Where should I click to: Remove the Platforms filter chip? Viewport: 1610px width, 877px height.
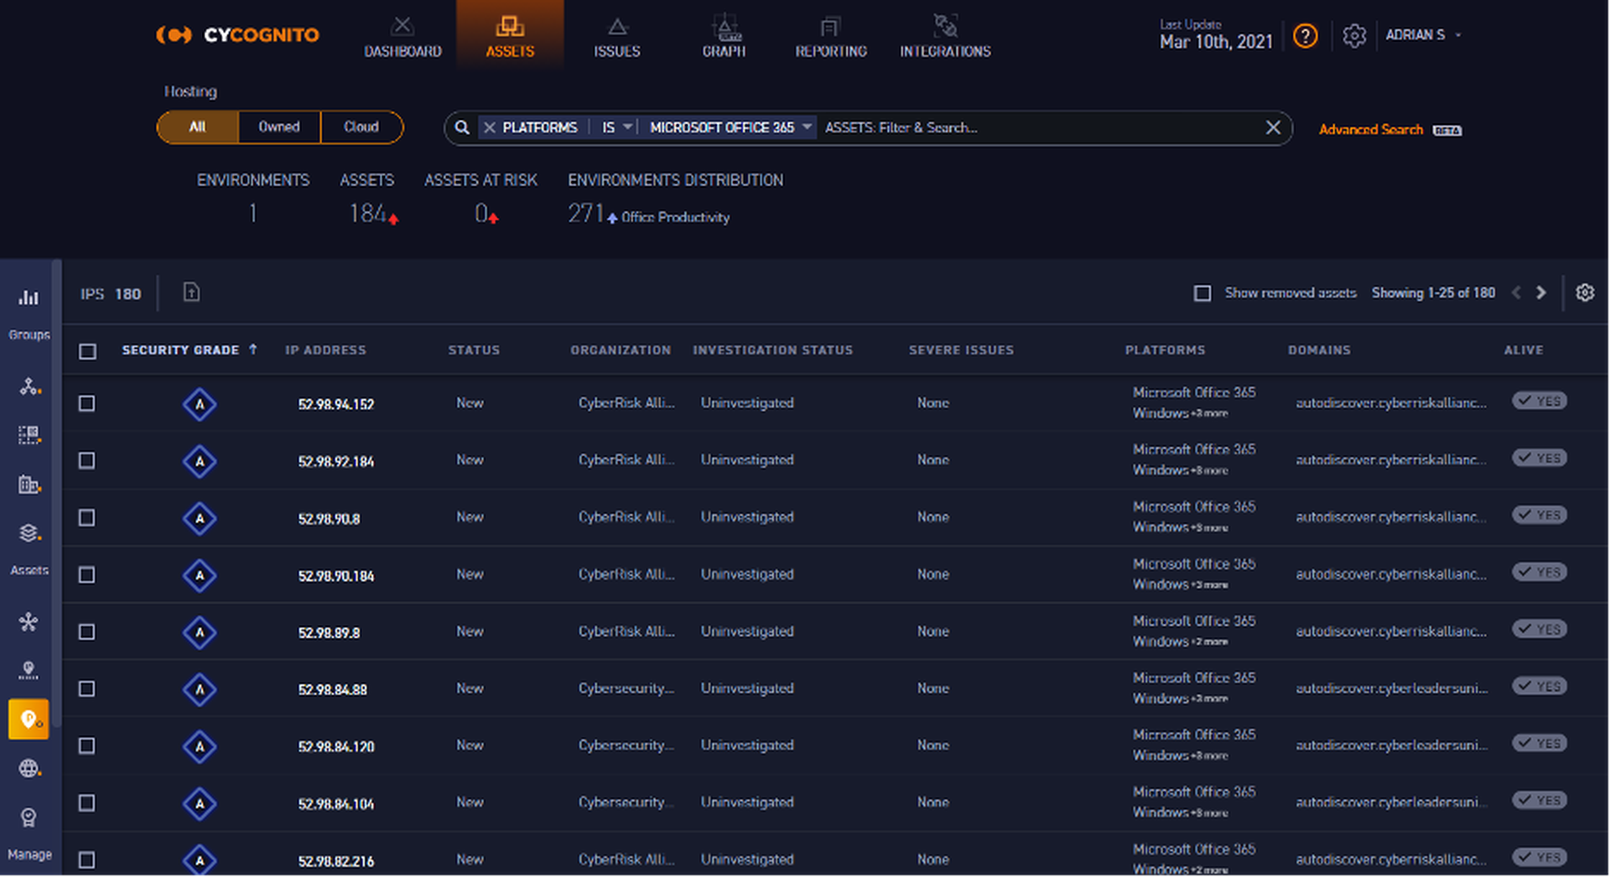[x=490, y=127]
